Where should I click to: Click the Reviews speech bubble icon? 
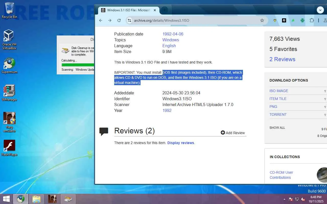point(104,132)
